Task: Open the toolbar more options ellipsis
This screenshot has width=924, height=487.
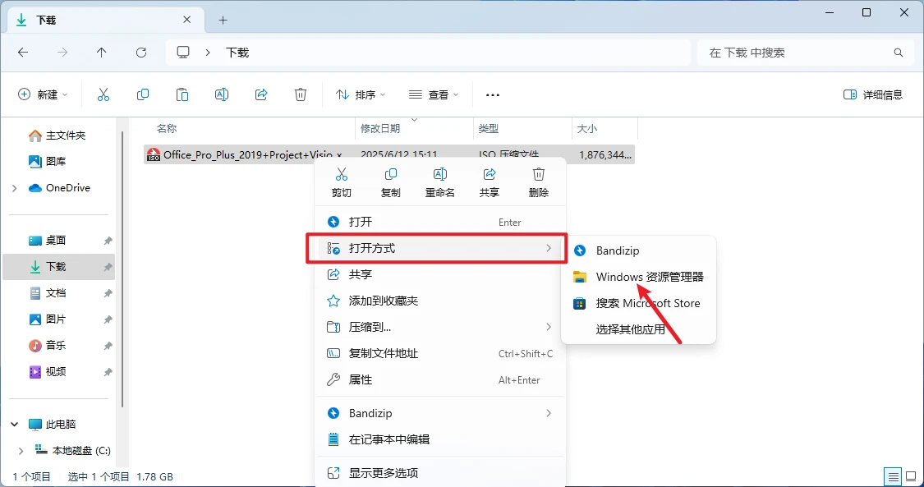Action: pyautogui.click(x=493, y=94)
